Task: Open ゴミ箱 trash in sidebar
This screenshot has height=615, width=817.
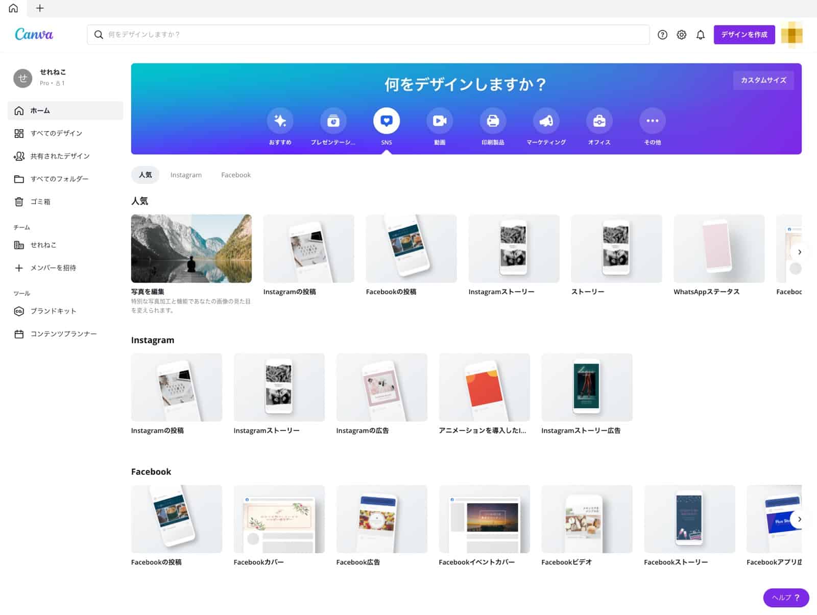Action: point(65,202)
